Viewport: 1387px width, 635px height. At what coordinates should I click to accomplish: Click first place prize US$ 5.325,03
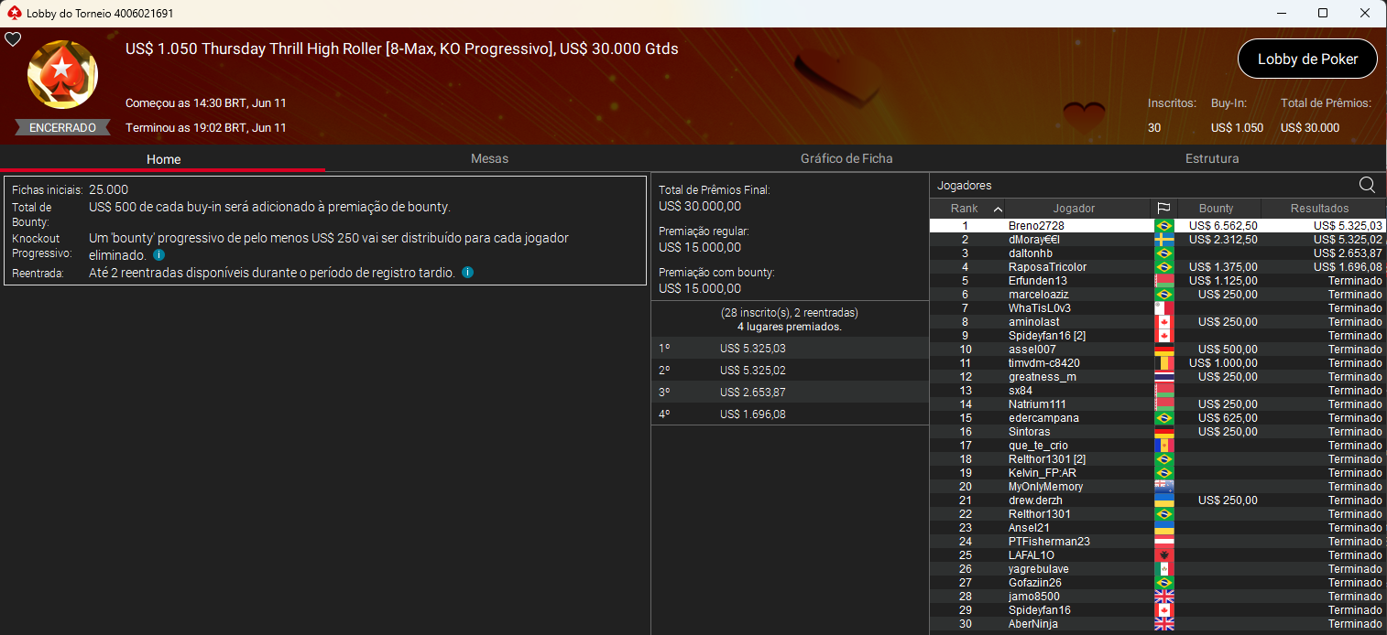(753, 349)
